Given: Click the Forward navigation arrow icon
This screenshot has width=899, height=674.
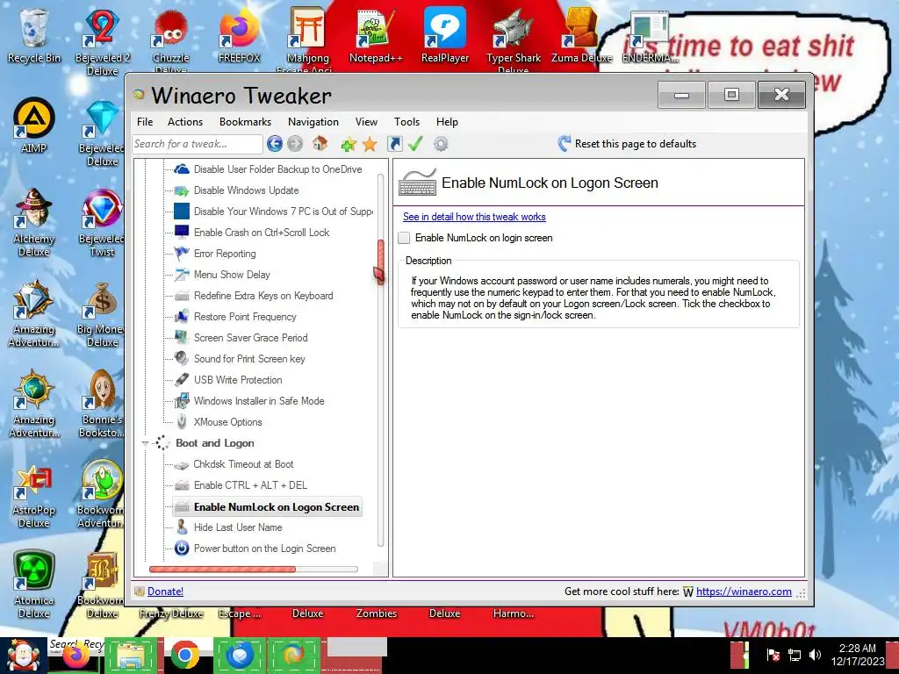Looking at the screenshot, I should pos(295,144).
